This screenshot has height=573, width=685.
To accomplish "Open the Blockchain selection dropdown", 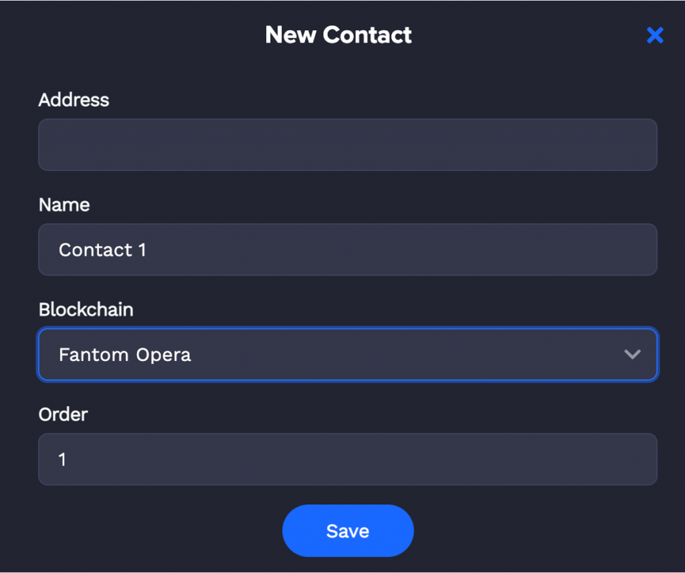I will coord(348,354).
